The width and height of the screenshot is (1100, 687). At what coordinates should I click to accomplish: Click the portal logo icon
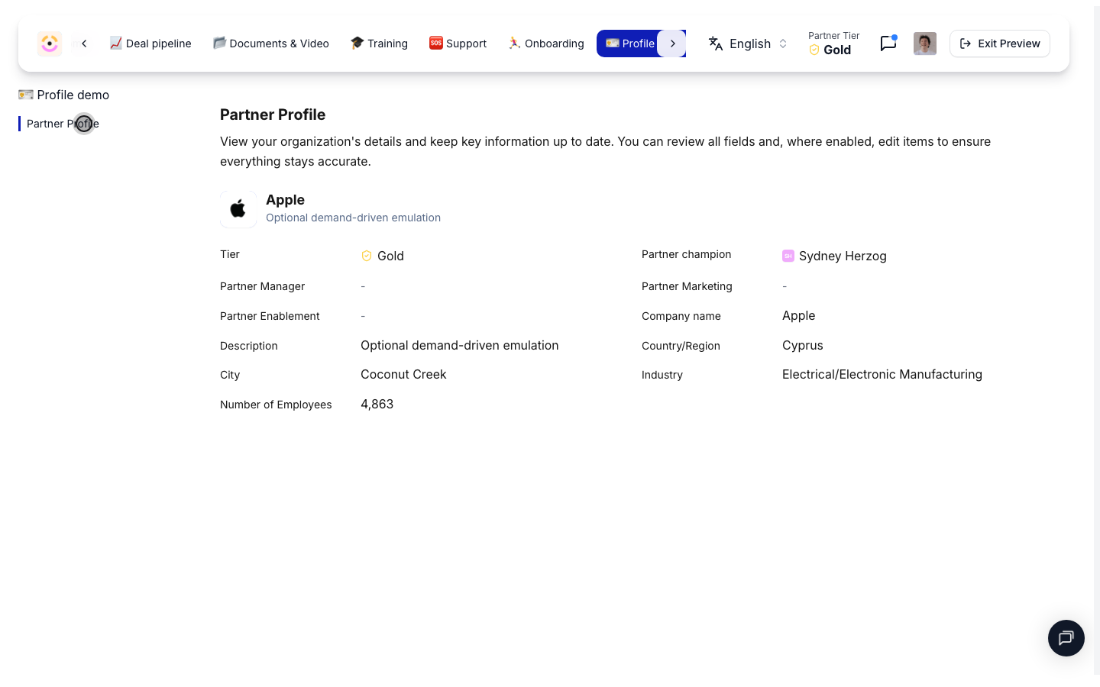[50, 44]
